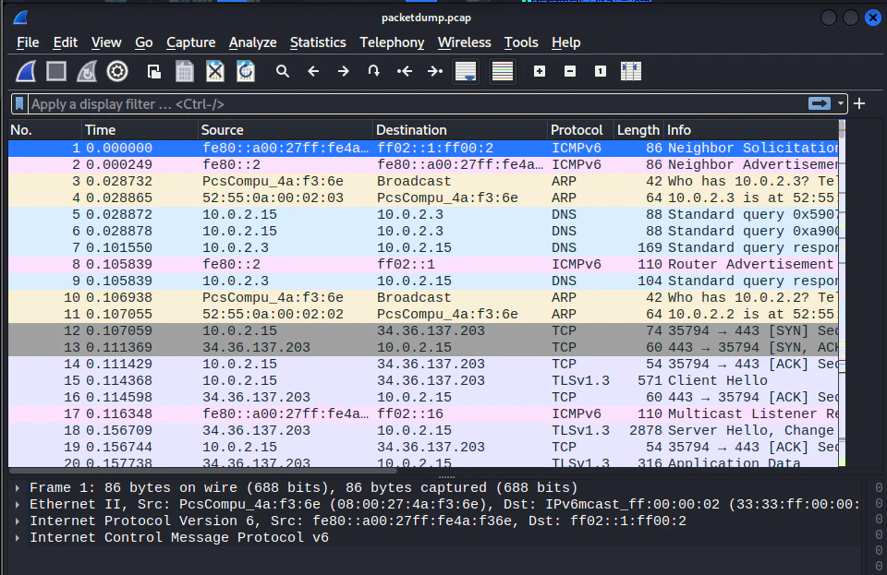Sort by the Length column header

coord(638,130)
